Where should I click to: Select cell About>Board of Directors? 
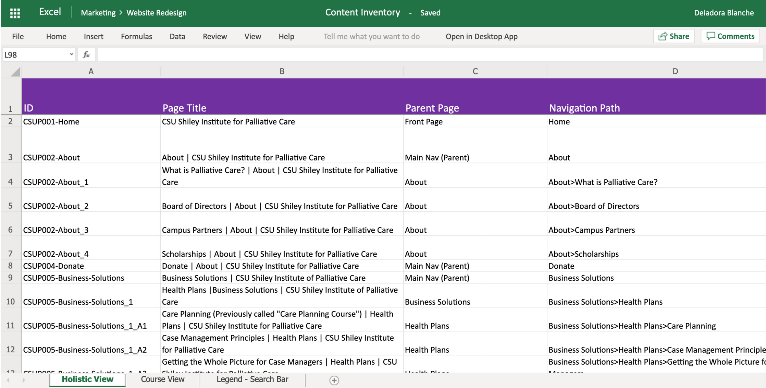click(656, 199)
